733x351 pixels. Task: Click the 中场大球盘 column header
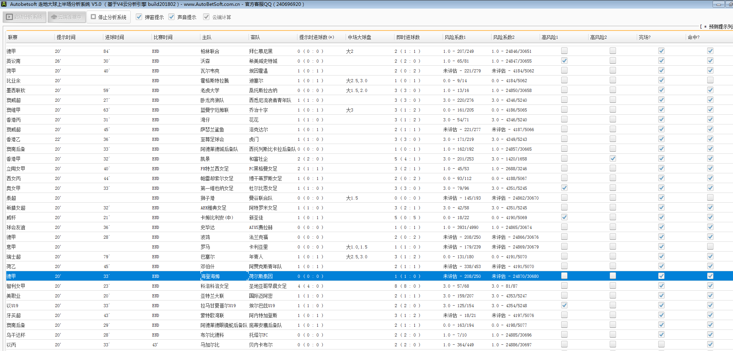[x=359, y=37]
